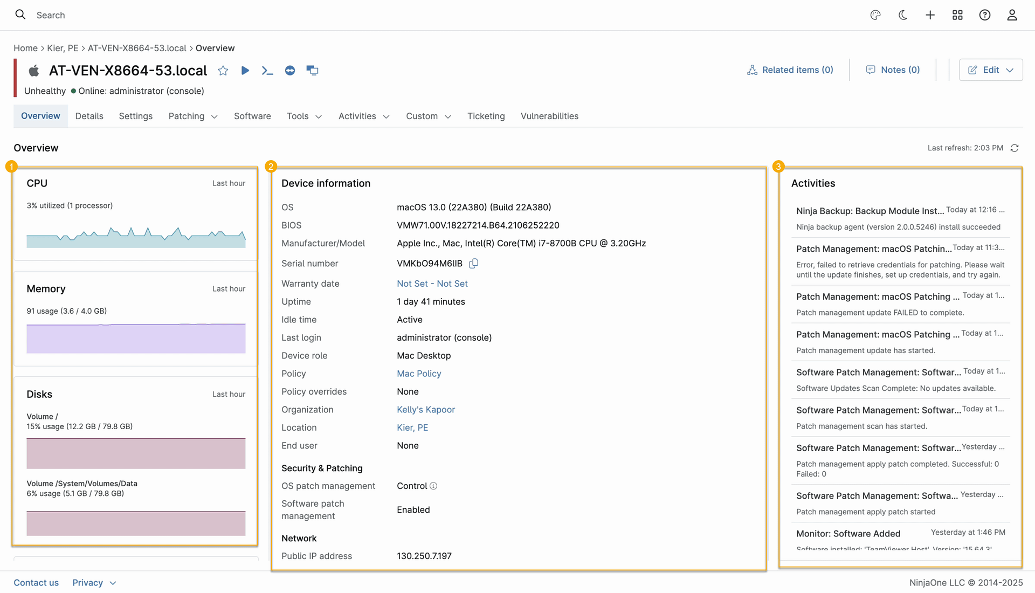Screen dimensions: 1035x593
Task: Click the remote desktop screens icon
Action: click(x=312, y=71)
